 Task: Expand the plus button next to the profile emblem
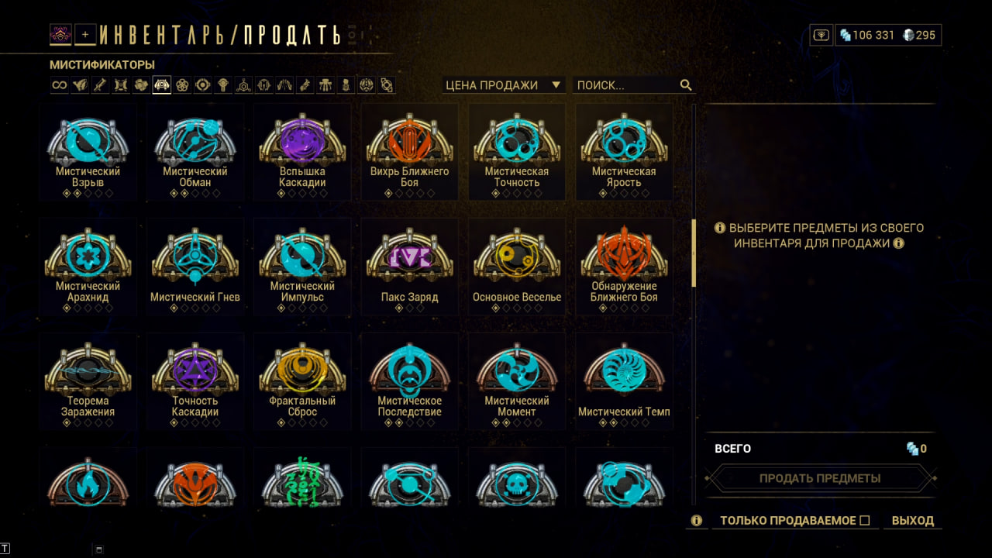[85, 34]
